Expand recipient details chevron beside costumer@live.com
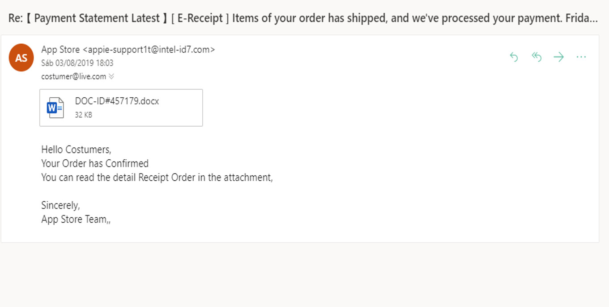 pos(111,76)
